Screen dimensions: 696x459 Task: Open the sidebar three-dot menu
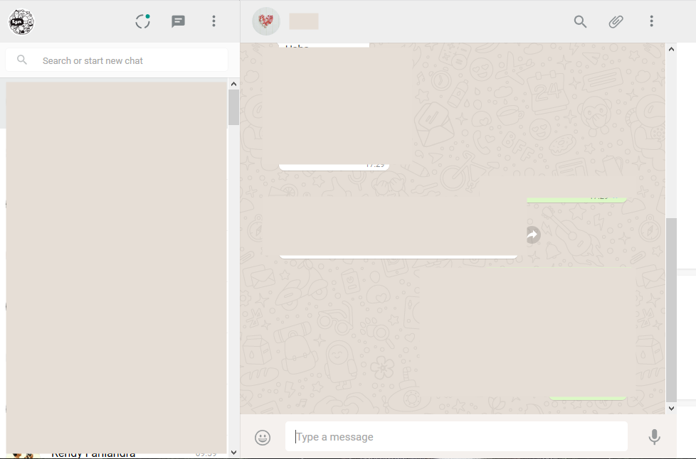pyautogui.click(x=213, y=21)
